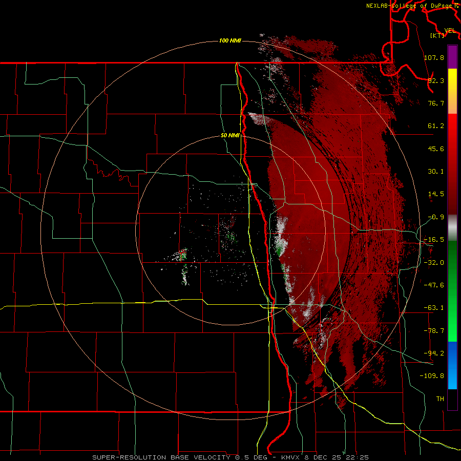Screen dimensions: 461x461
Task: Click the -109.8 scale value
Action: [x=432, y=376]
